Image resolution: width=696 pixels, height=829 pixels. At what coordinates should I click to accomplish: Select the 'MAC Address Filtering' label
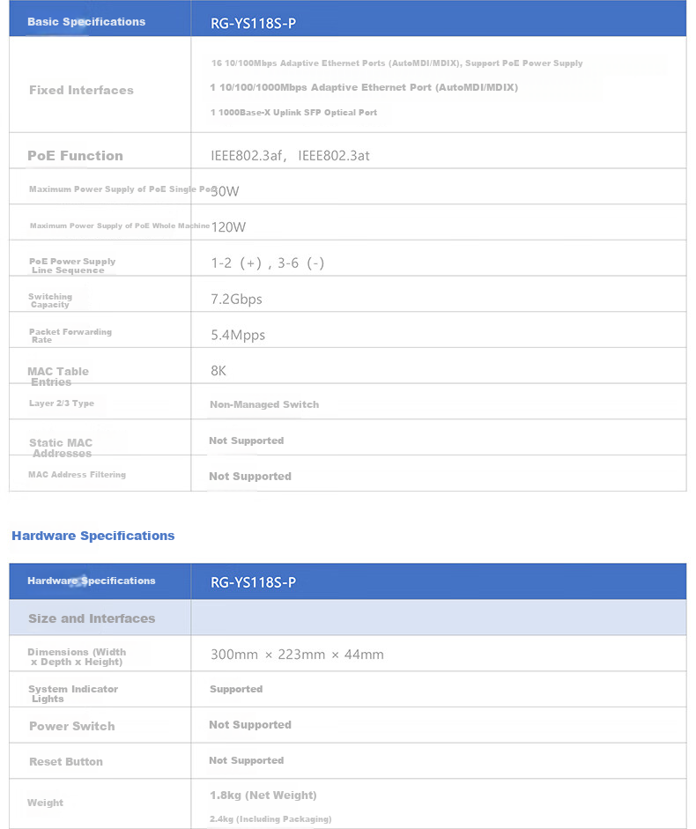pos(78,475)
